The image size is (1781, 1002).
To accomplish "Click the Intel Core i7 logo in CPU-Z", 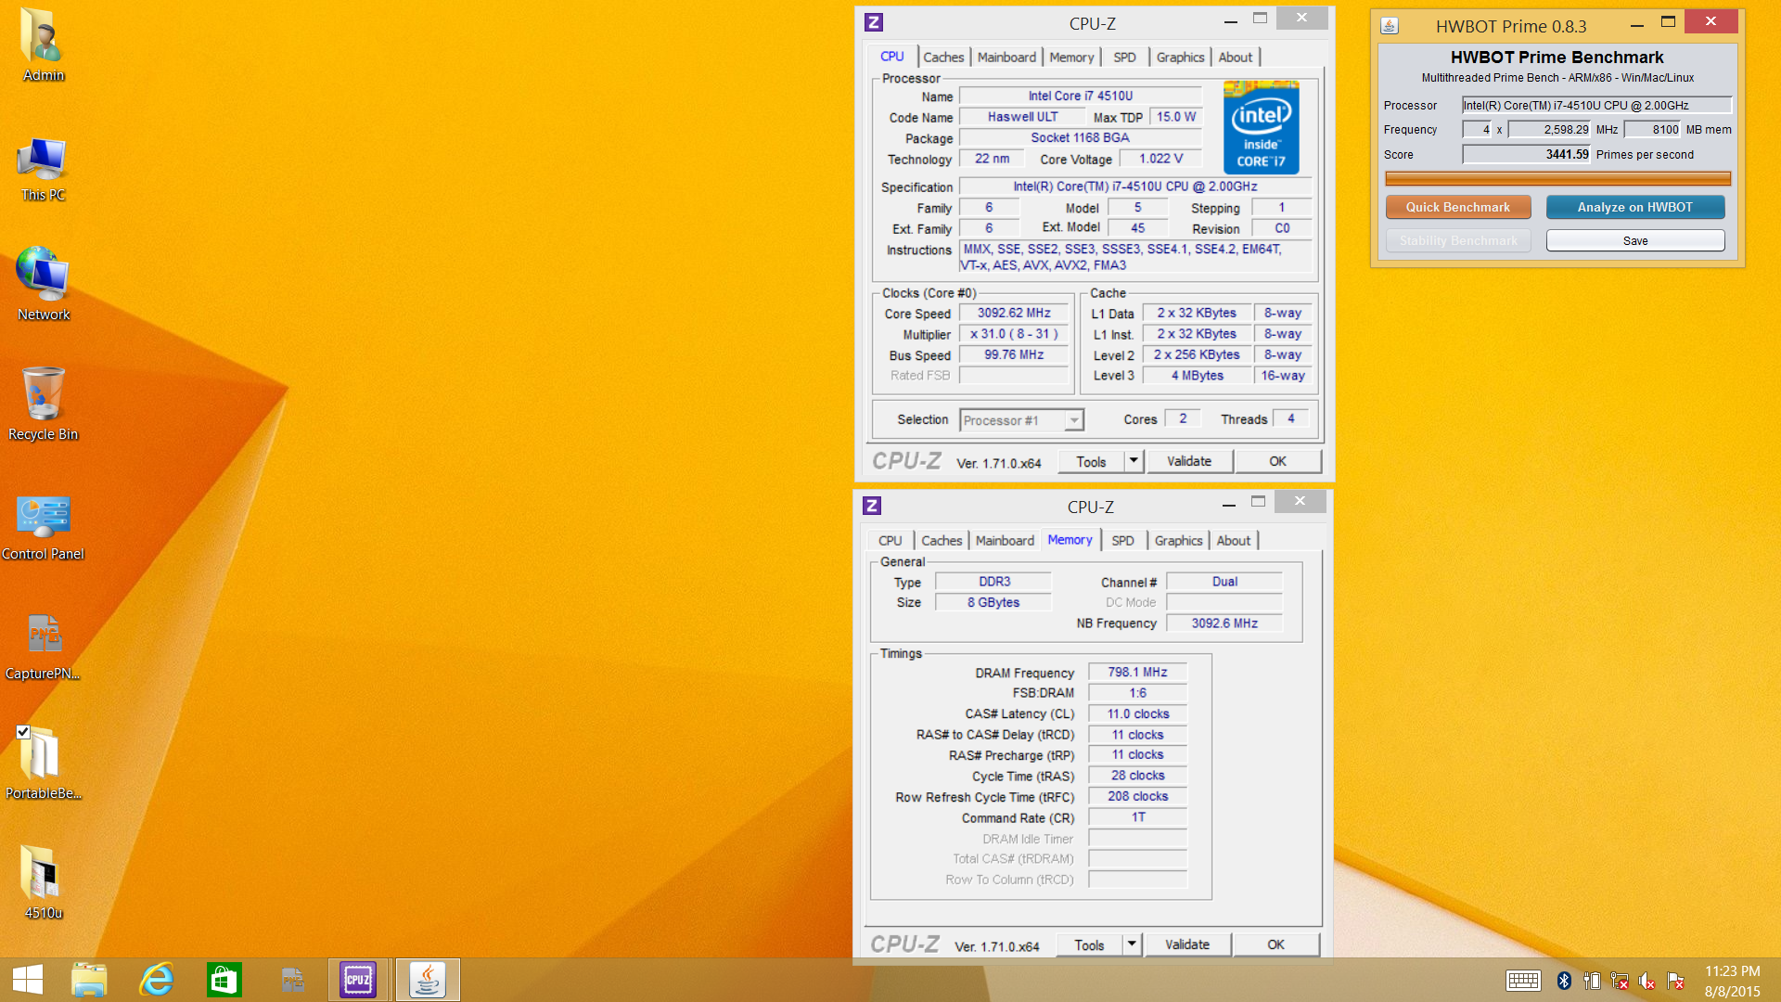I will click(x=1262, y=127).
